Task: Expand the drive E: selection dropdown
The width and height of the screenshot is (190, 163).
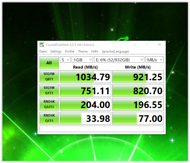Action: tap(119, 60)
